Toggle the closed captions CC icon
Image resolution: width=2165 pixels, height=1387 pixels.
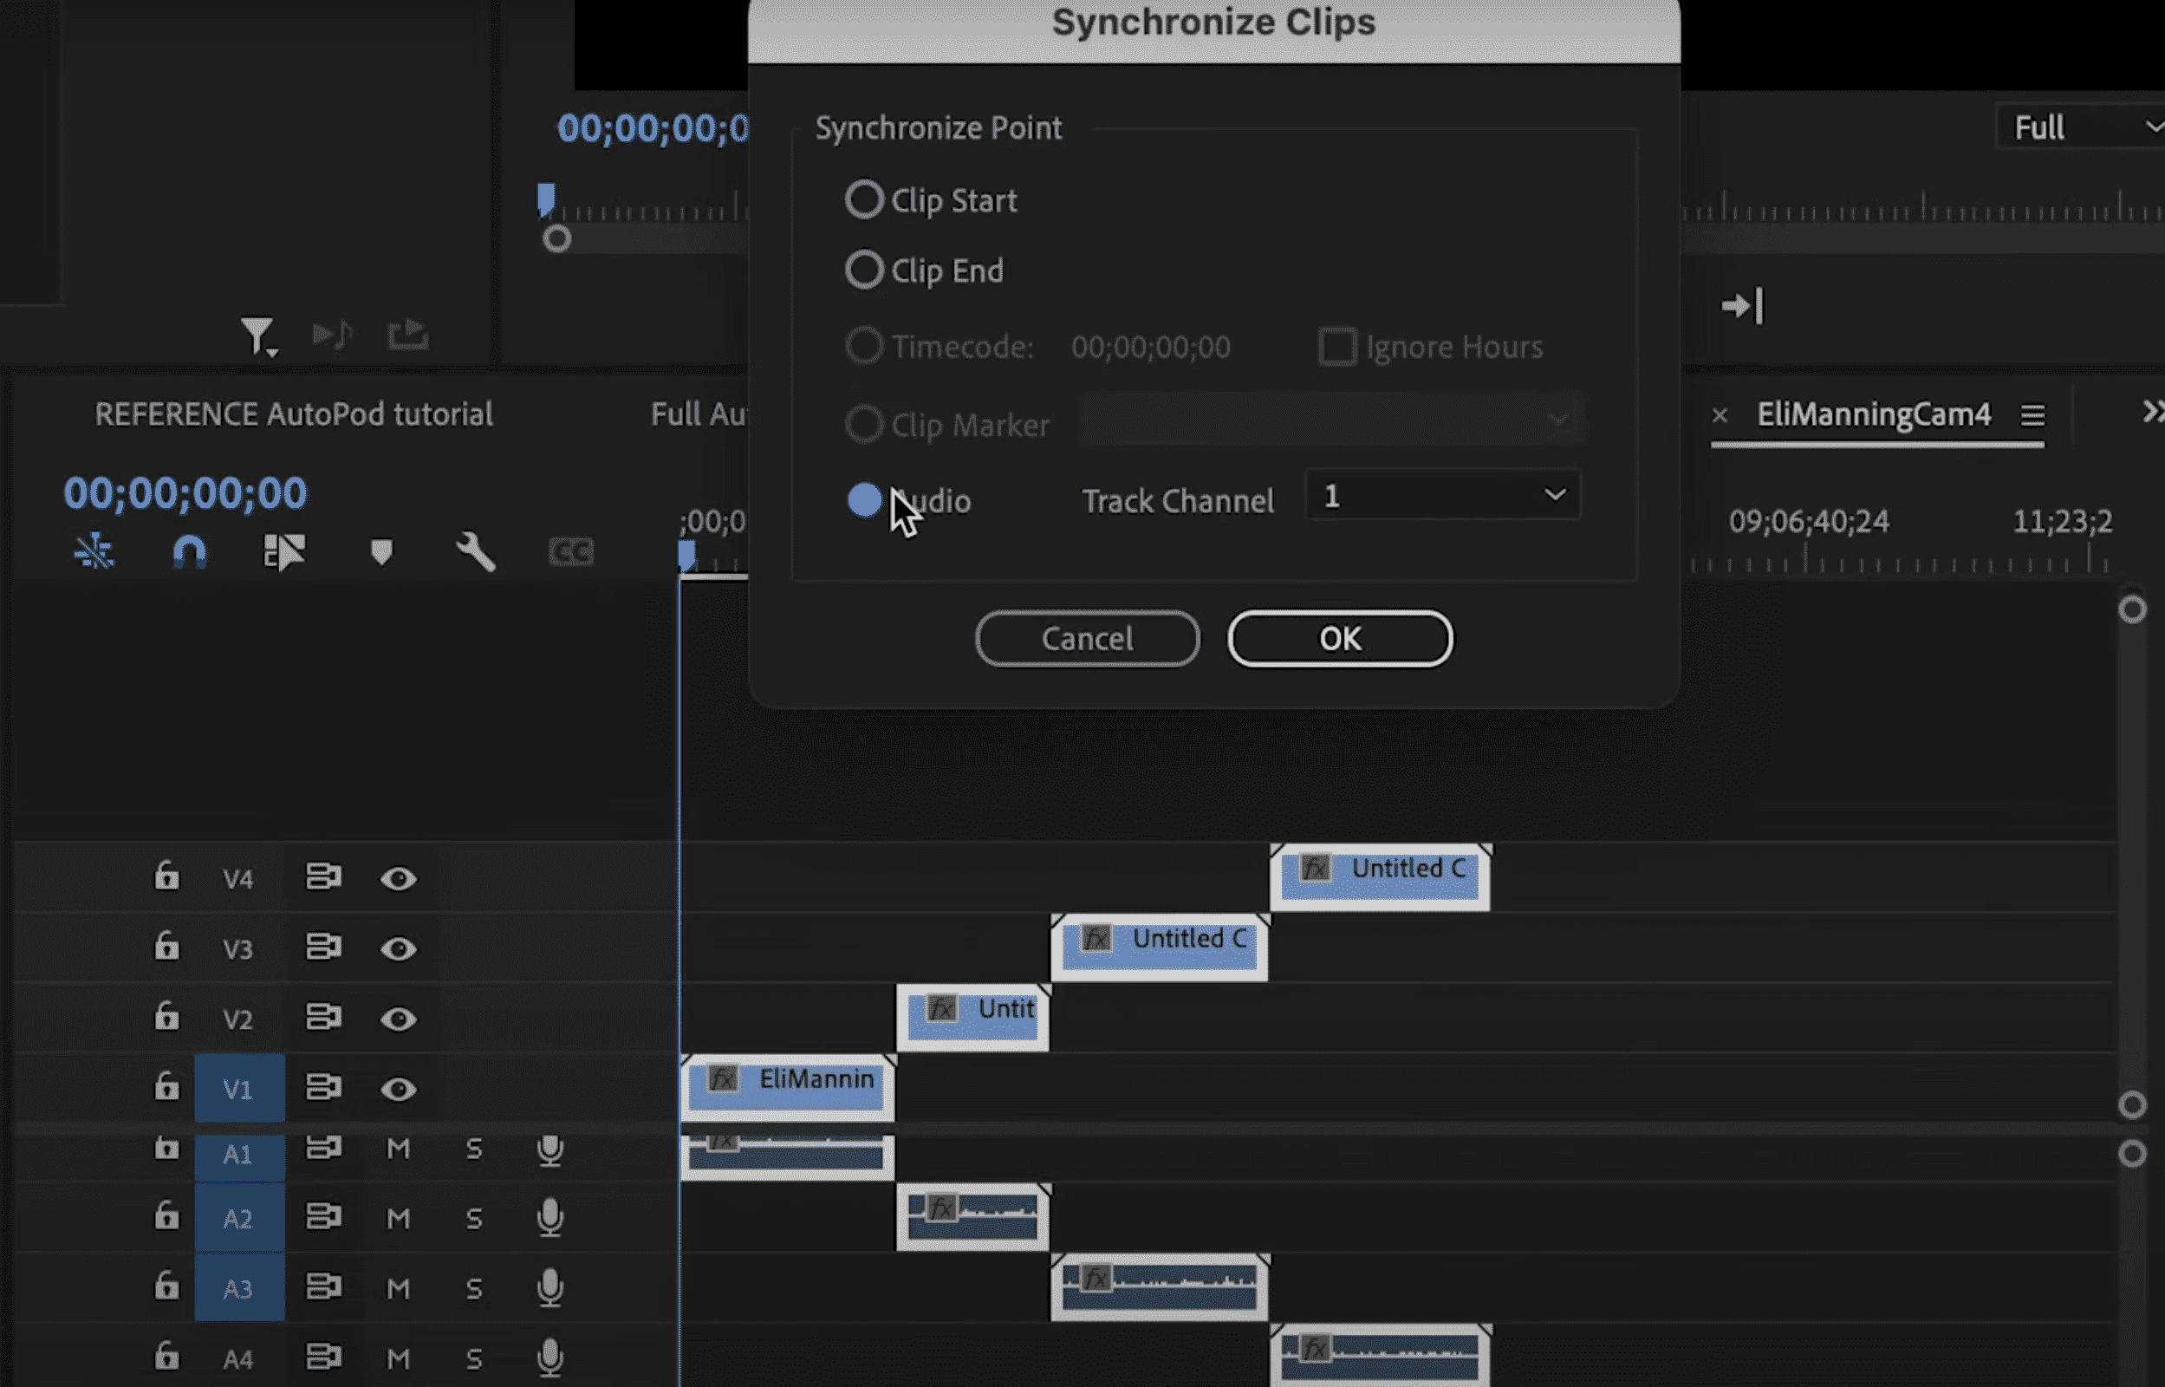click(x=571, y=551)
